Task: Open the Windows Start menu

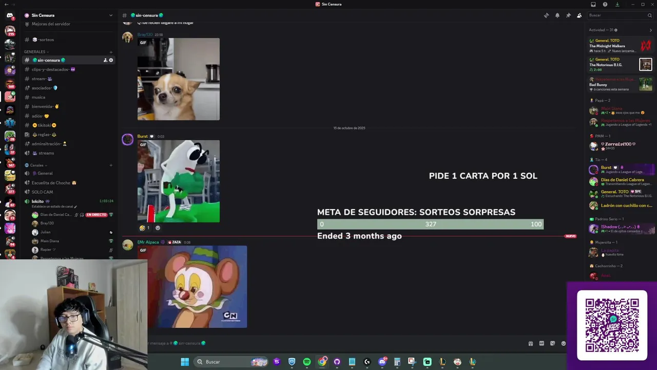Action: (185, 362)
